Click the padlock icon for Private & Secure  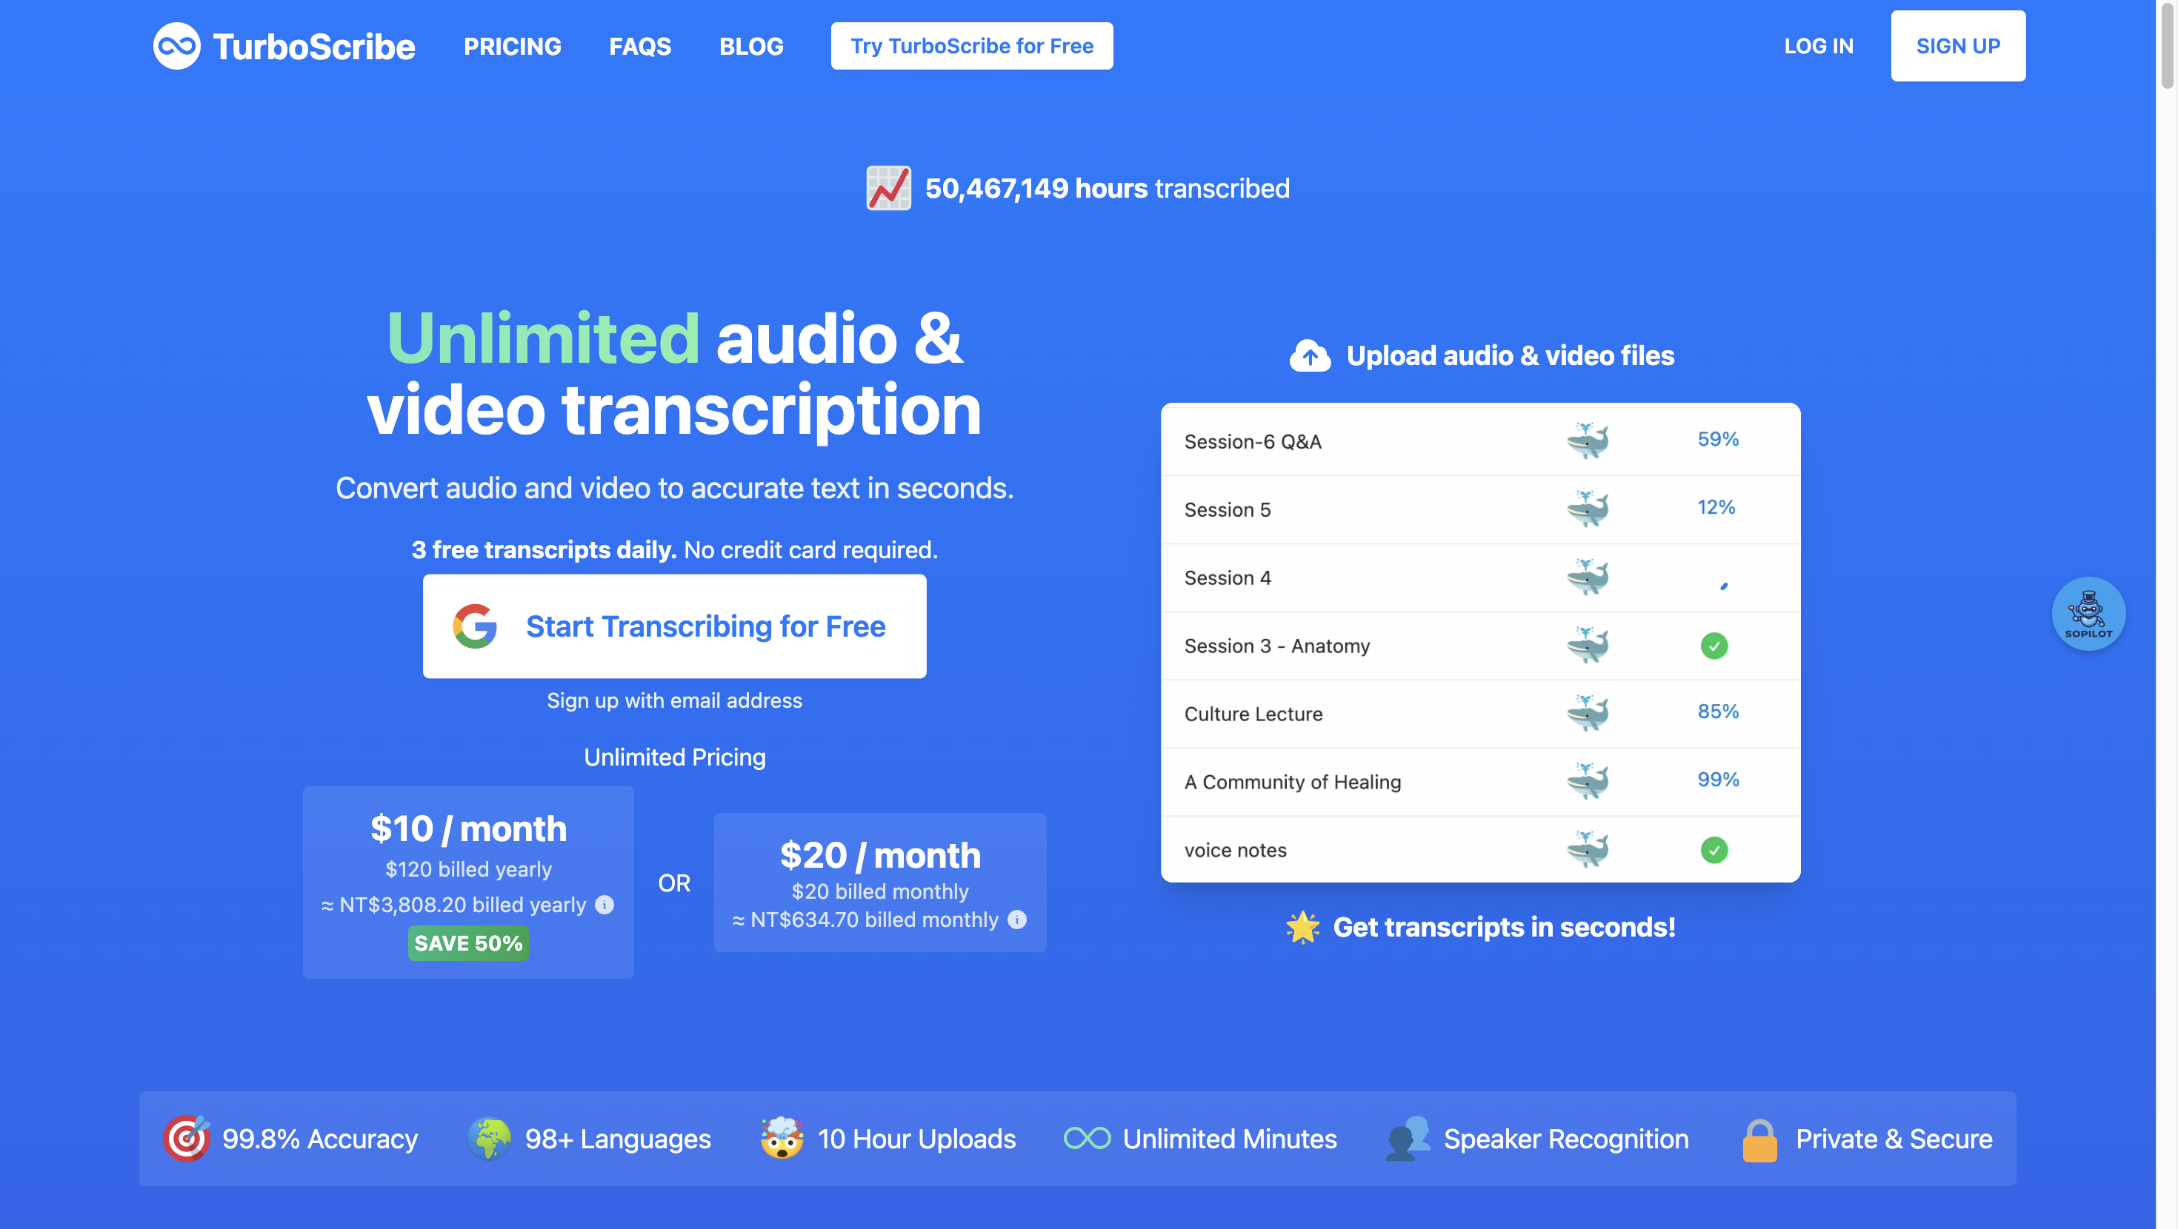click(x=1759, y=1140)
